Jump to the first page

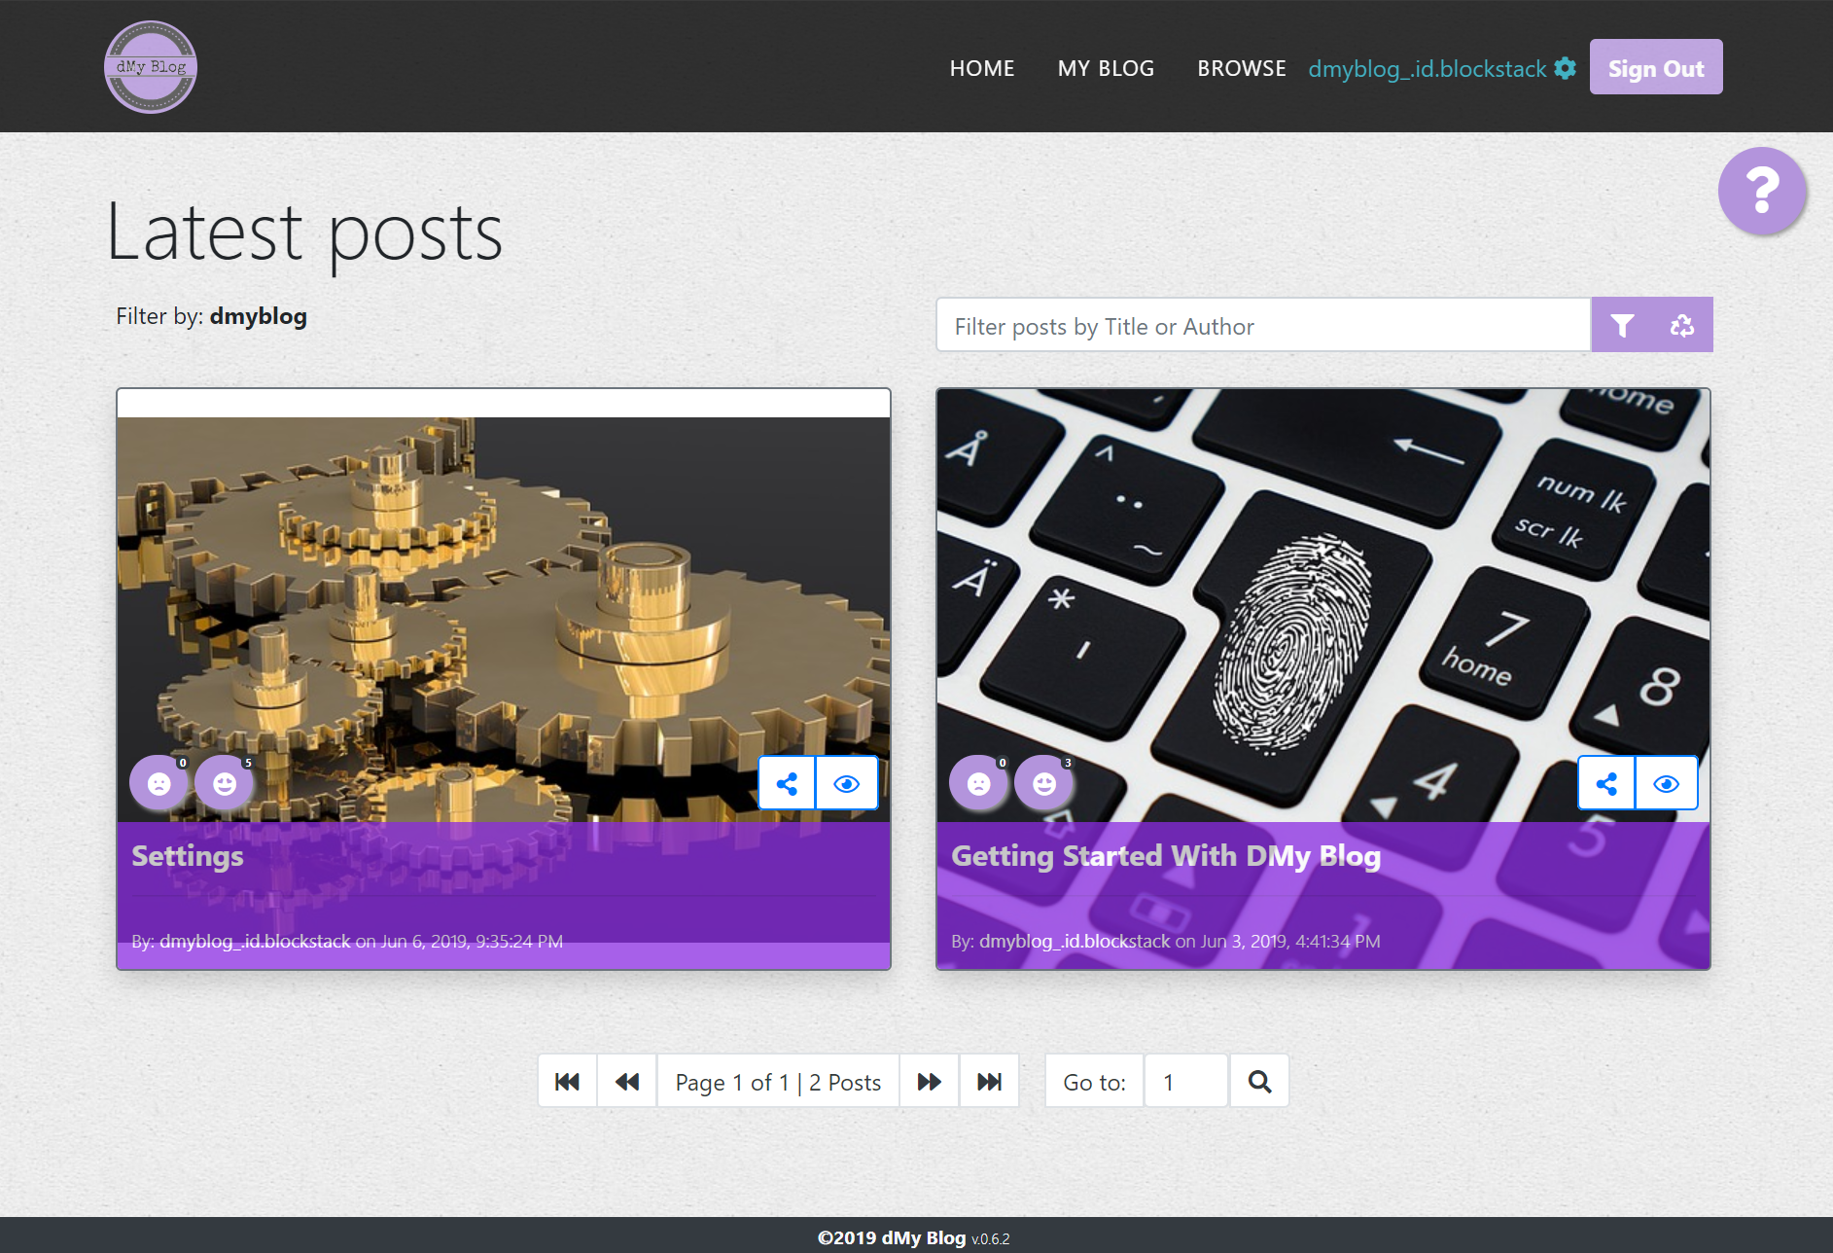click(567, 1081)
